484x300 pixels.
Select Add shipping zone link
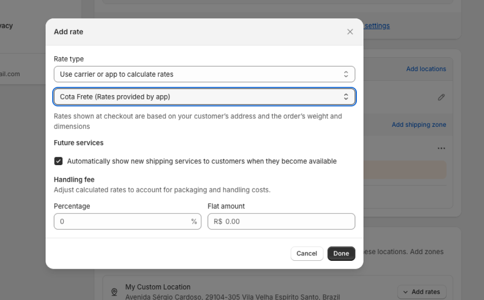click(x=419, y=125)
